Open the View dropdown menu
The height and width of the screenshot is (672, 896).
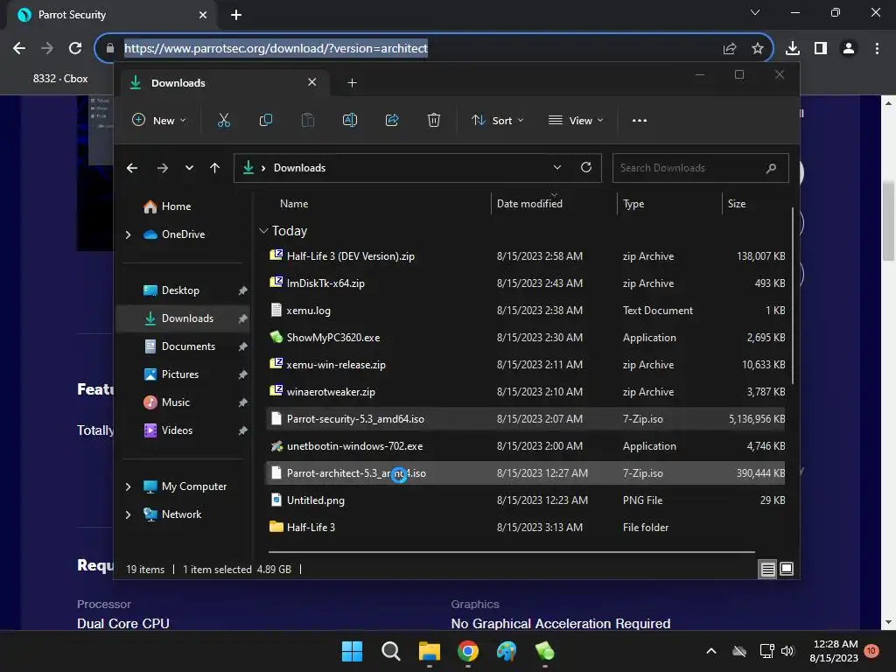click(x=576, y=120)
